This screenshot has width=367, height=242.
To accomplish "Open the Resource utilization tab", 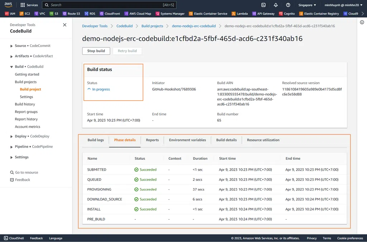I will coord(263,140).
